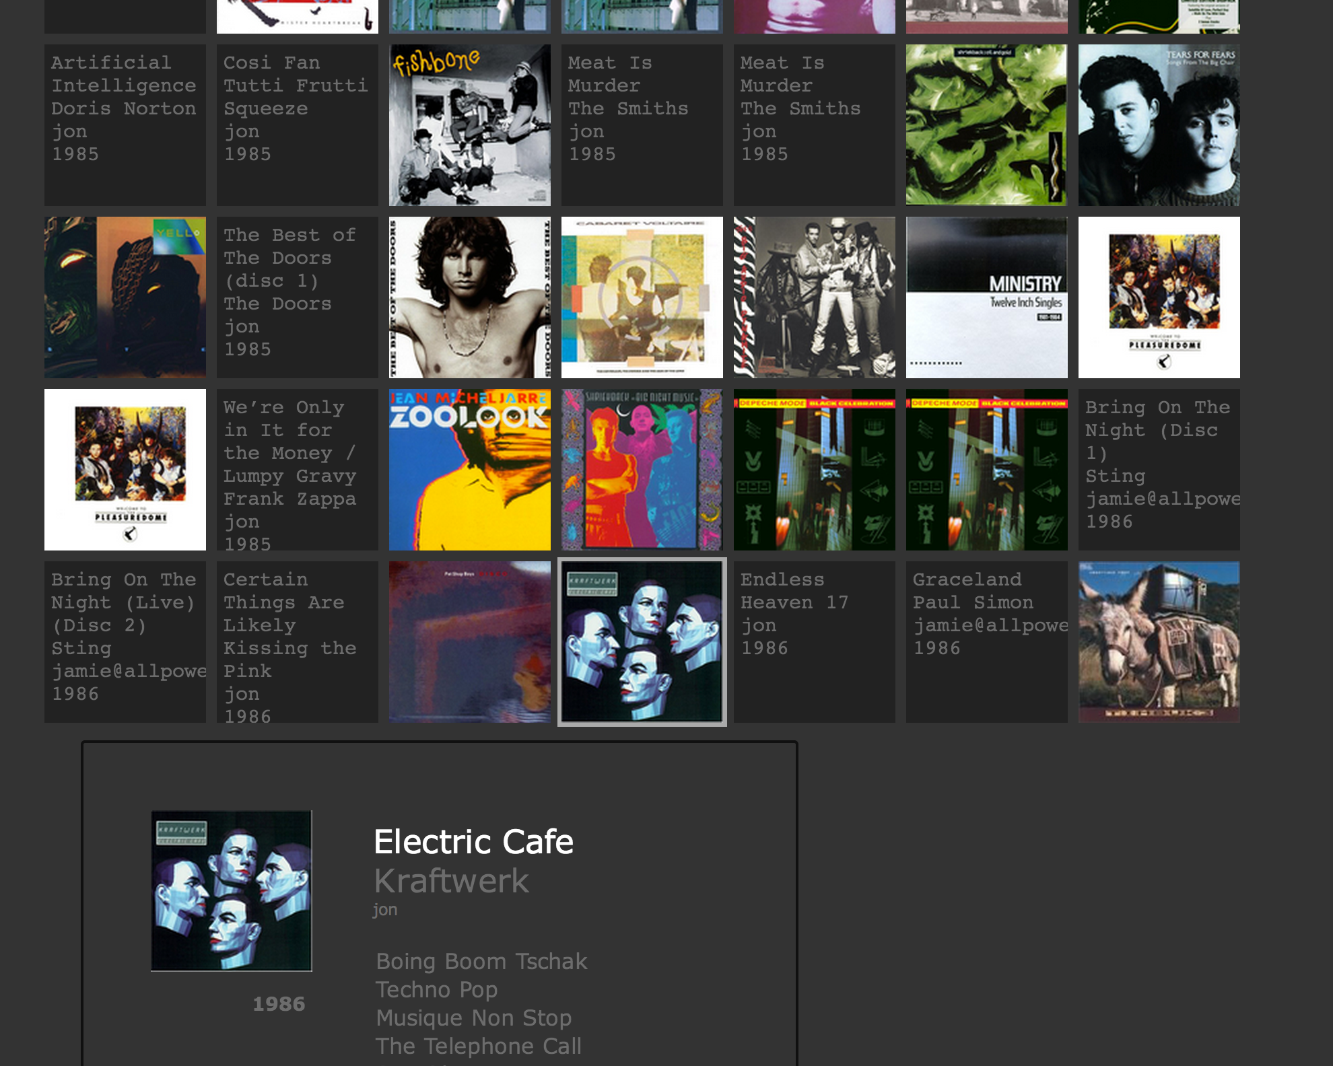
Task: Open the Kraftwerk artist name link
Action: (451, 881)
